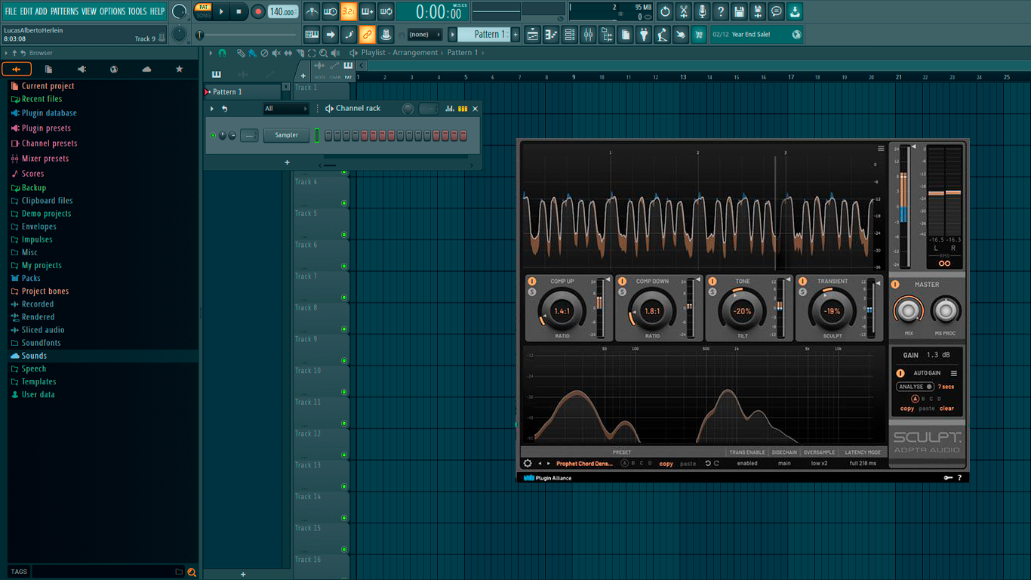Click the Sampler channel button
Screen dimensions: 1031x580
(x=287, y=135)
